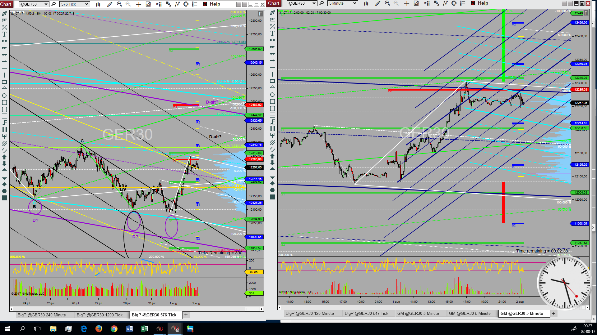Open File Explorer from taskbar
This screenshot has height=335, width=597.
(x=53, y=329)
